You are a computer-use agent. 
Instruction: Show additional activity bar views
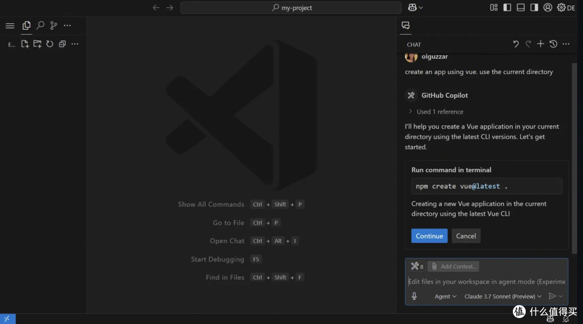(x=67, y=25)
